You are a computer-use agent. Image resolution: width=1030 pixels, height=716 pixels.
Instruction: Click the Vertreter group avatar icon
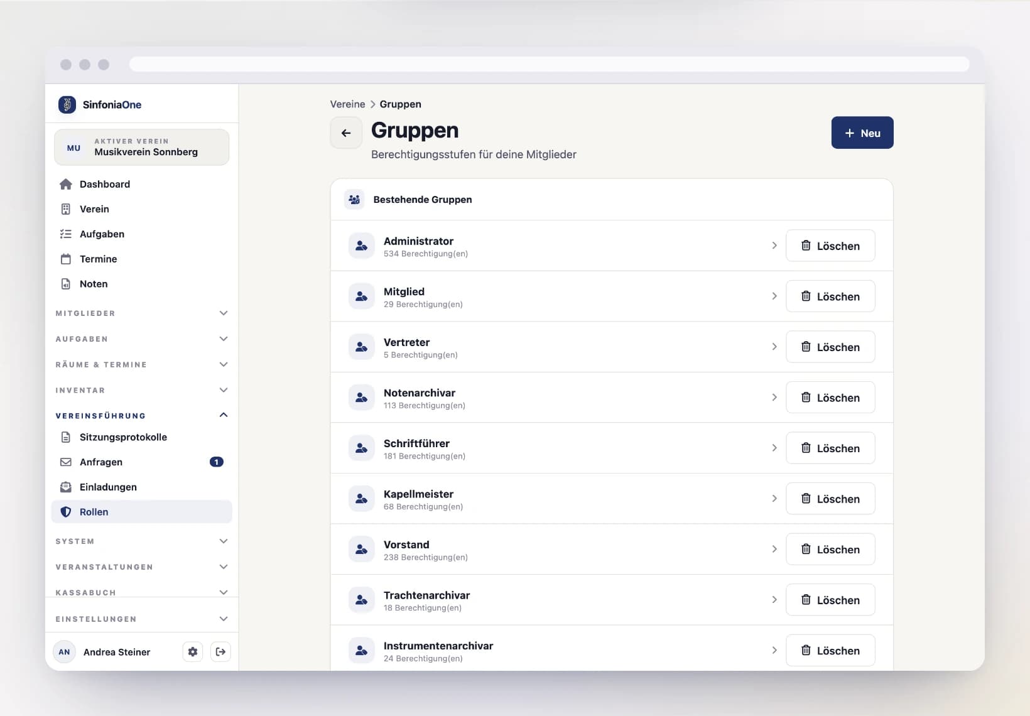(x=362, y=347)
